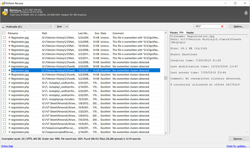
Task: Check the box for the 10/30/20 Registration.jpg
Action: (x=5, y=46)
